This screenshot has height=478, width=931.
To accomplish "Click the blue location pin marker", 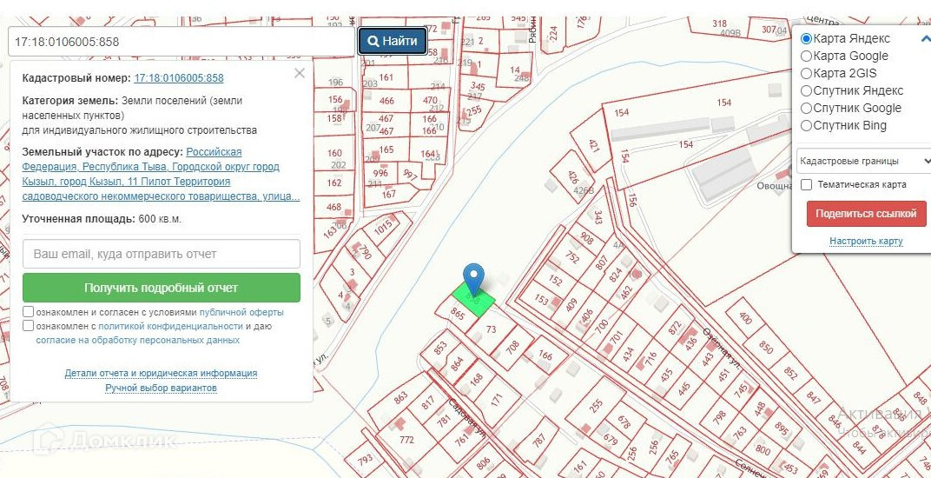I will click(473, 278).
